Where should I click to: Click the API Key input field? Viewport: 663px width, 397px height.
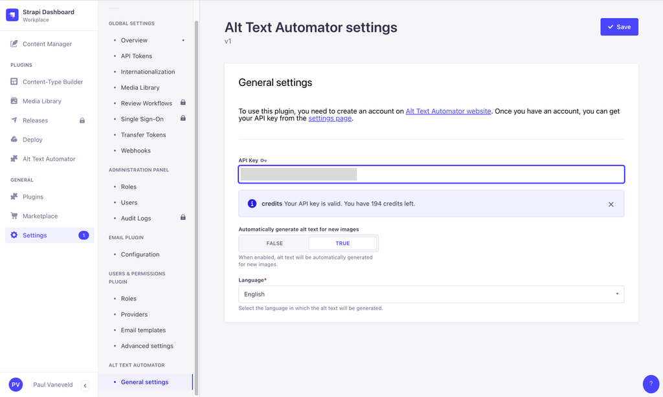(x=431, y=175)
